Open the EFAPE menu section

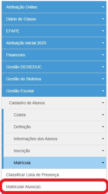click(54, 31)
